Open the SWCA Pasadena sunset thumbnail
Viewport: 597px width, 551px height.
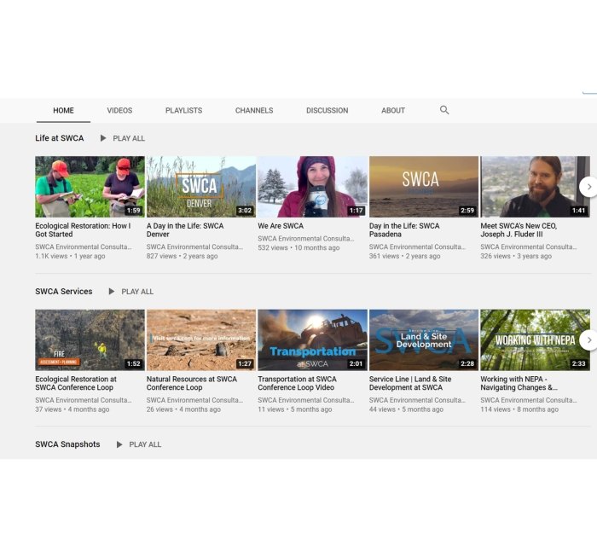tap(424, 187)
